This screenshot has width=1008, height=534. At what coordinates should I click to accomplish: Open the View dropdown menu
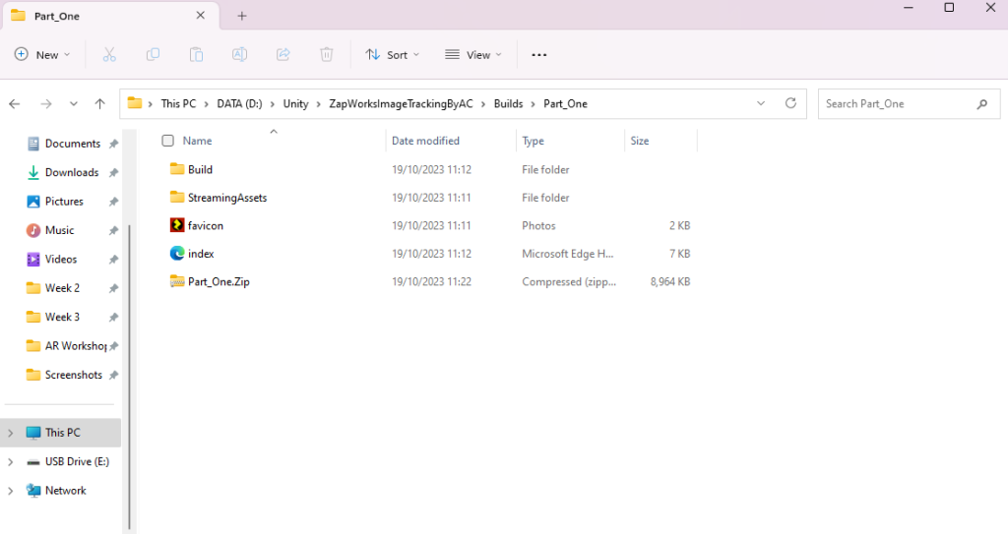tap(473, 55)
